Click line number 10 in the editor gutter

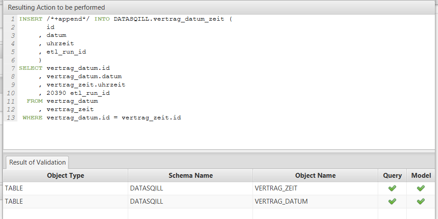pyautogui.click(x=11, y=93)
